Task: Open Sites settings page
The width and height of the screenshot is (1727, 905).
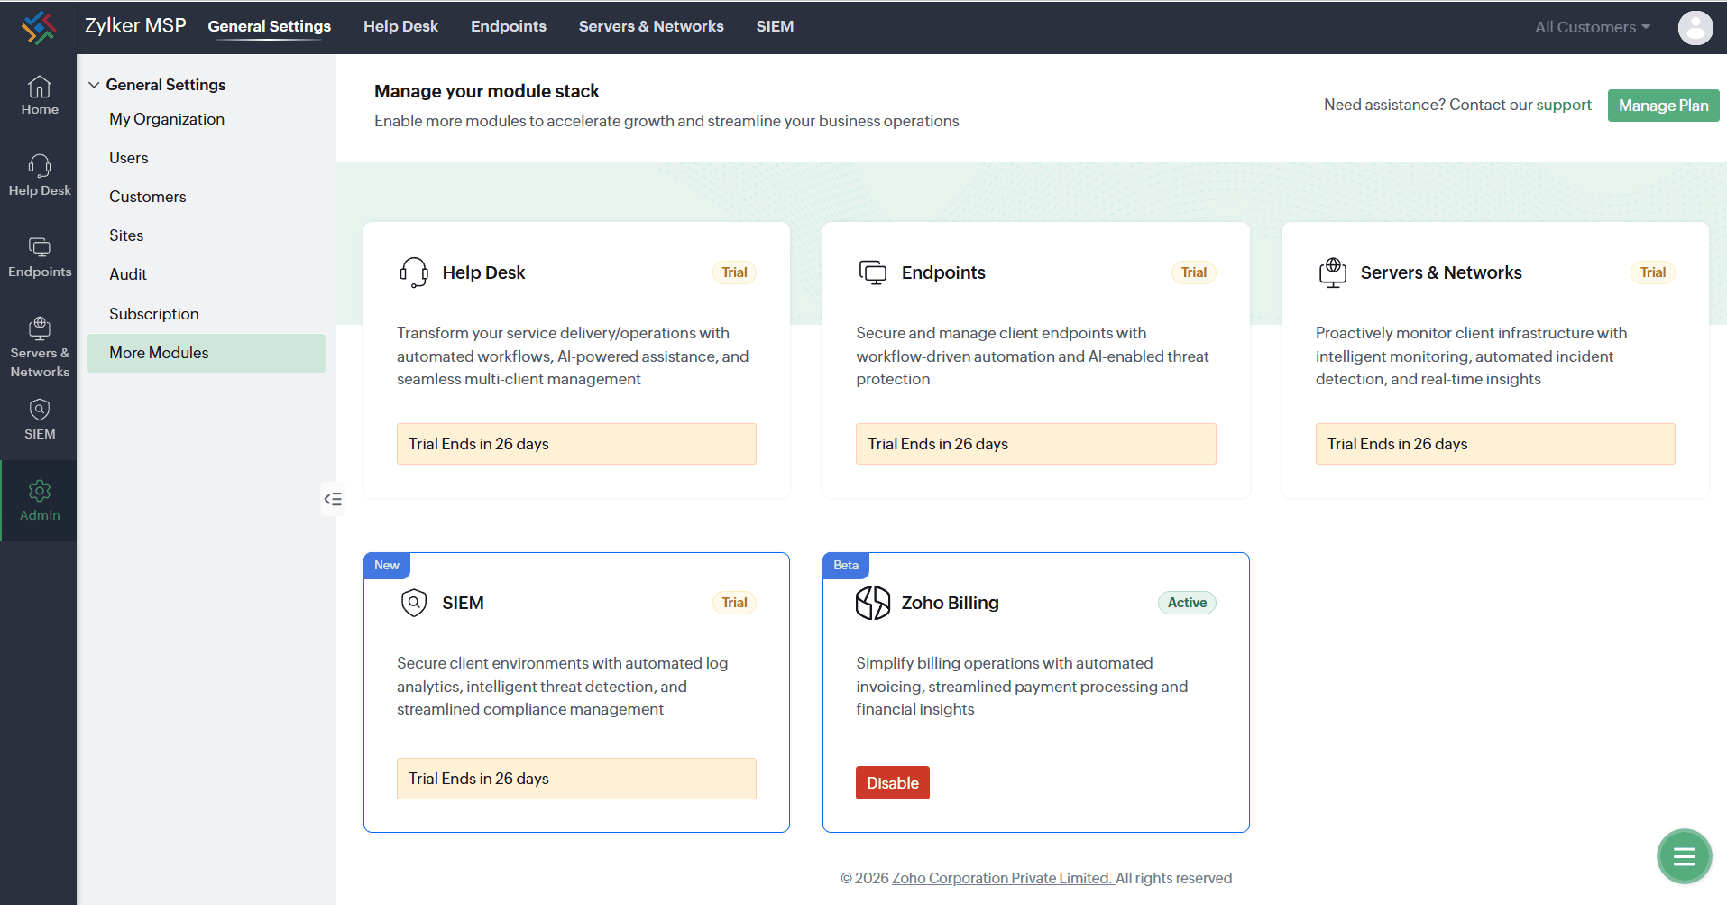Action: (x=207, y=235)
